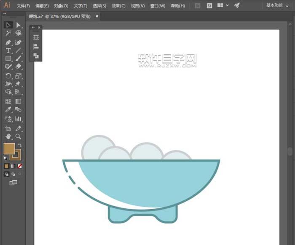Close the 腰地.ai document tab
This screenshot has width=295, height=245.
[97, 16]
